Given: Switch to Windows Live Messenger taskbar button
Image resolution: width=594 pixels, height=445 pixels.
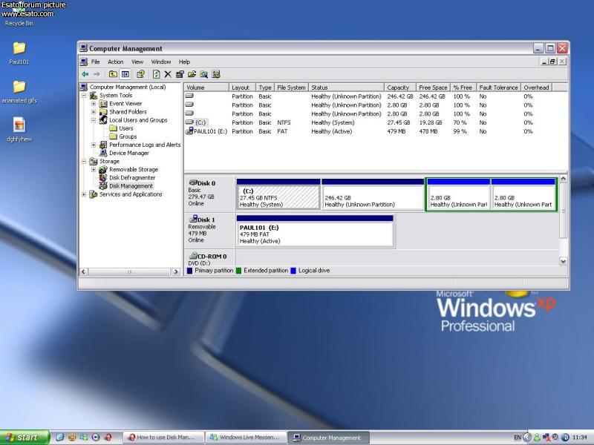Looking at the screenshot, I should tap(246, 438).
